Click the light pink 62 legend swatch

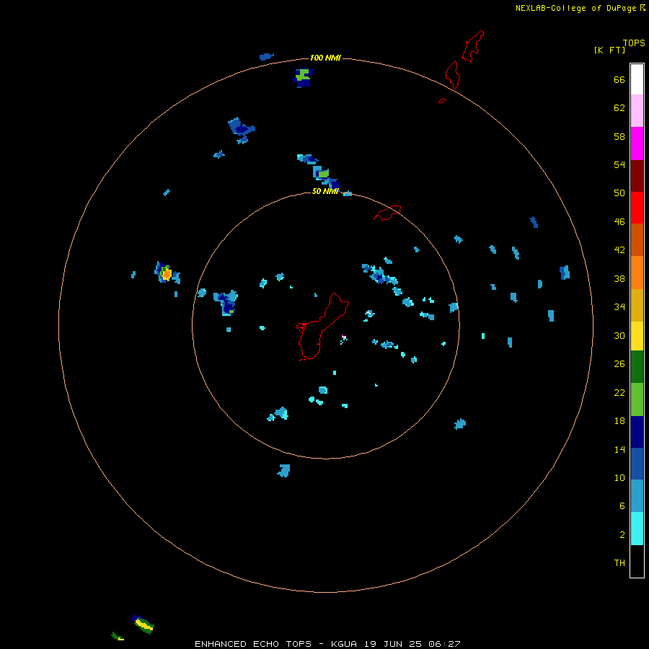(637, 110)
